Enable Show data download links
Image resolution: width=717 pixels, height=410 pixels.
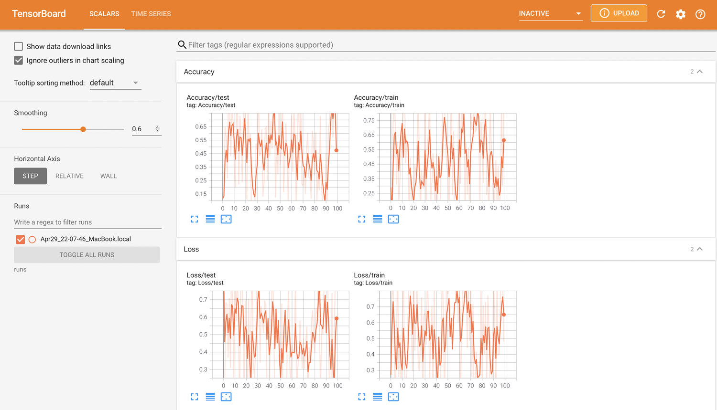pos(18,46)
